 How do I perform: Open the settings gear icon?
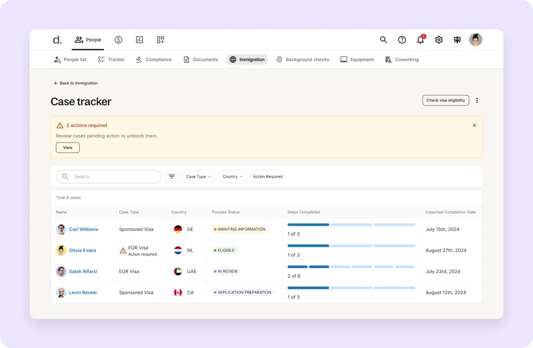(x=439, y=40)
